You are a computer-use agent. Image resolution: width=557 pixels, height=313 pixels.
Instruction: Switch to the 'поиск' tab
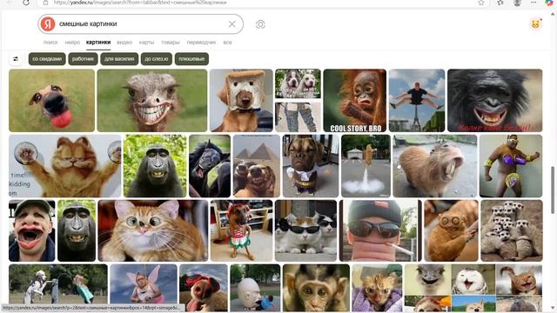click(x=50, y=43)
